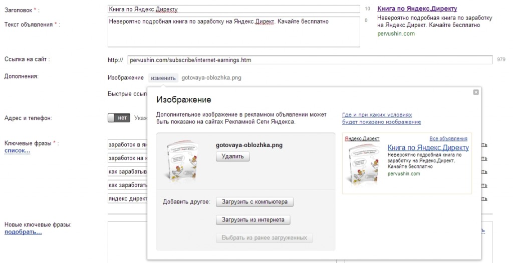Click the 'как заработать' keyword field
Viewport: 513px width, 263px height.
coord(128,185)
